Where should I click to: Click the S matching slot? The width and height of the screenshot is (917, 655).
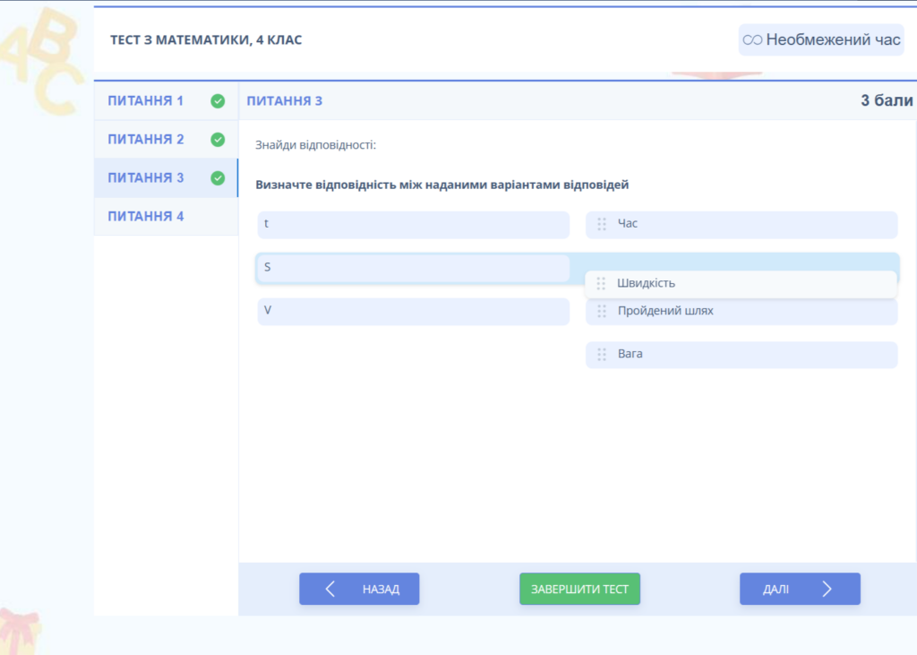click(413, 268)
